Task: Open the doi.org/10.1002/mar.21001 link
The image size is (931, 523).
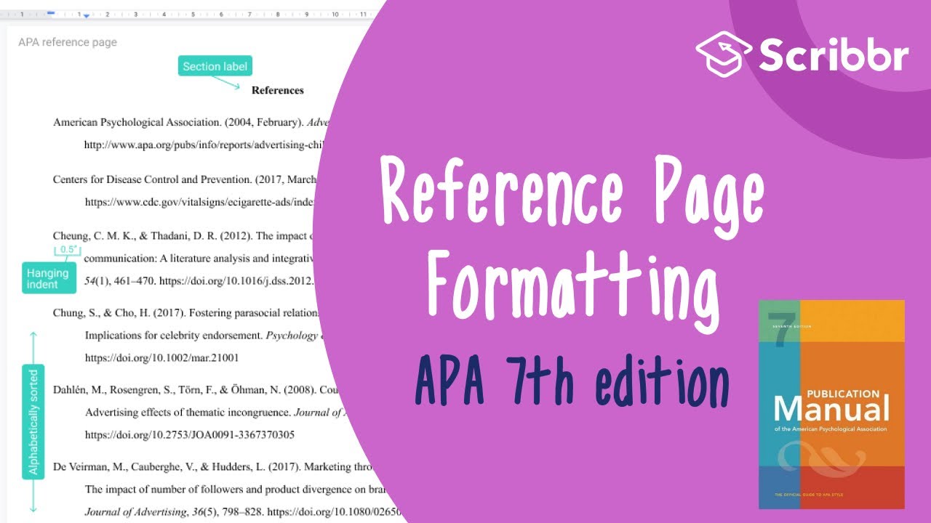Action: (x=161, y=358)
